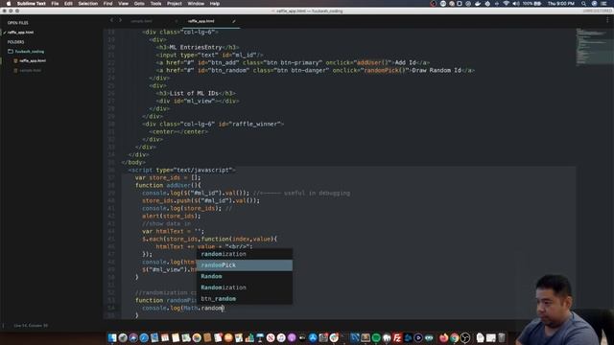
Task: Open Siri from the menu bar
Action: tap(595, 4)
